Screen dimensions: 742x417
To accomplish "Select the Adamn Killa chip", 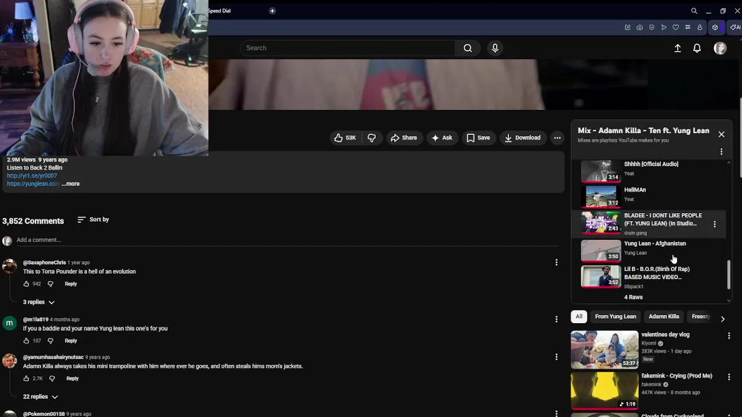I will 664,317.
